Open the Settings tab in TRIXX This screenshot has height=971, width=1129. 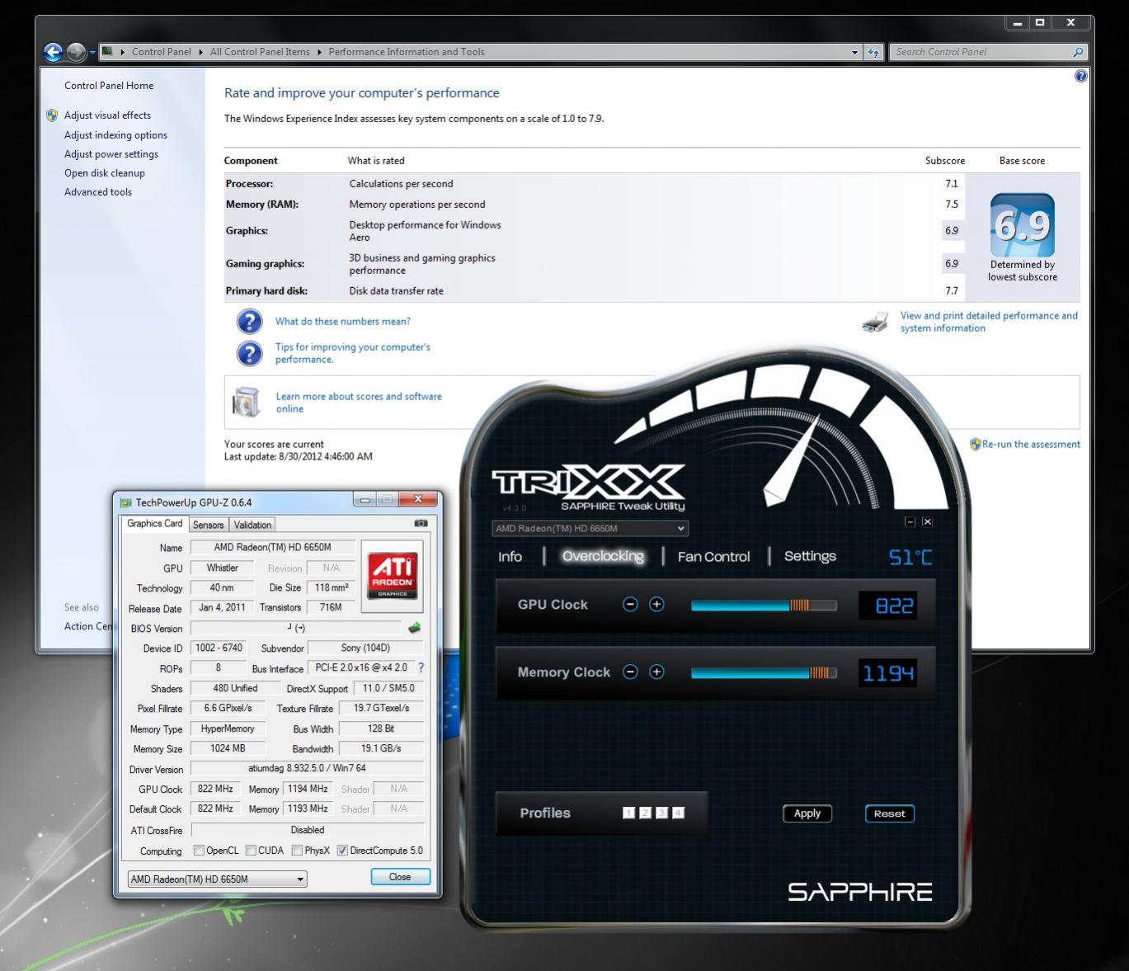point(810,556)
